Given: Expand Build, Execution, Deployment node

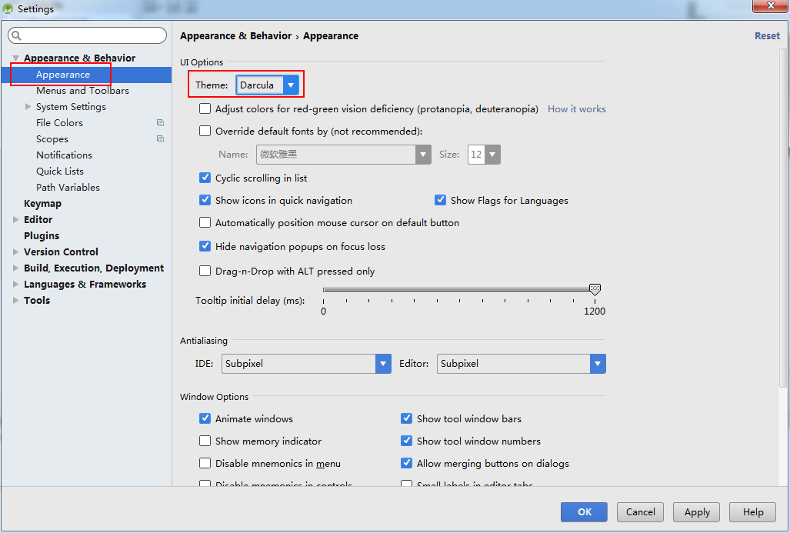Looking at the screenshot, I should (x=16, y=268).
